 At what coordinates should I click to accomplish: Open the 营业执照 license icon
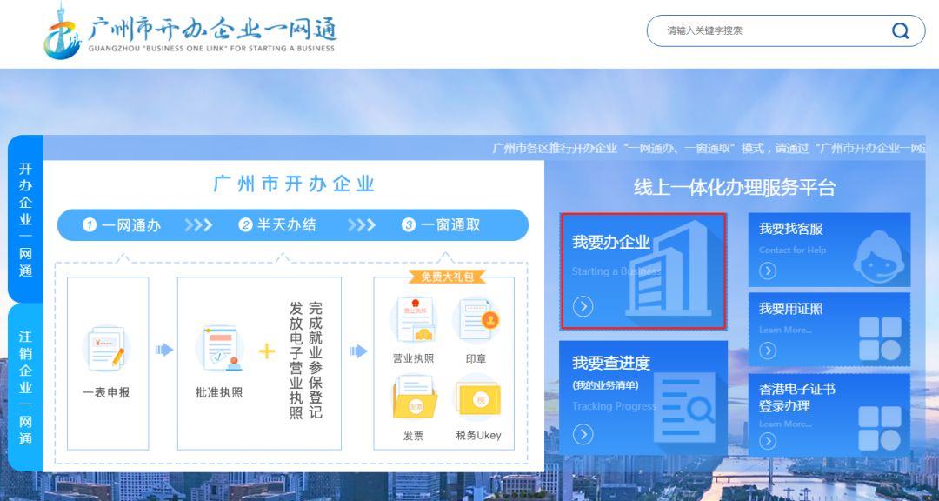[414, 317]
